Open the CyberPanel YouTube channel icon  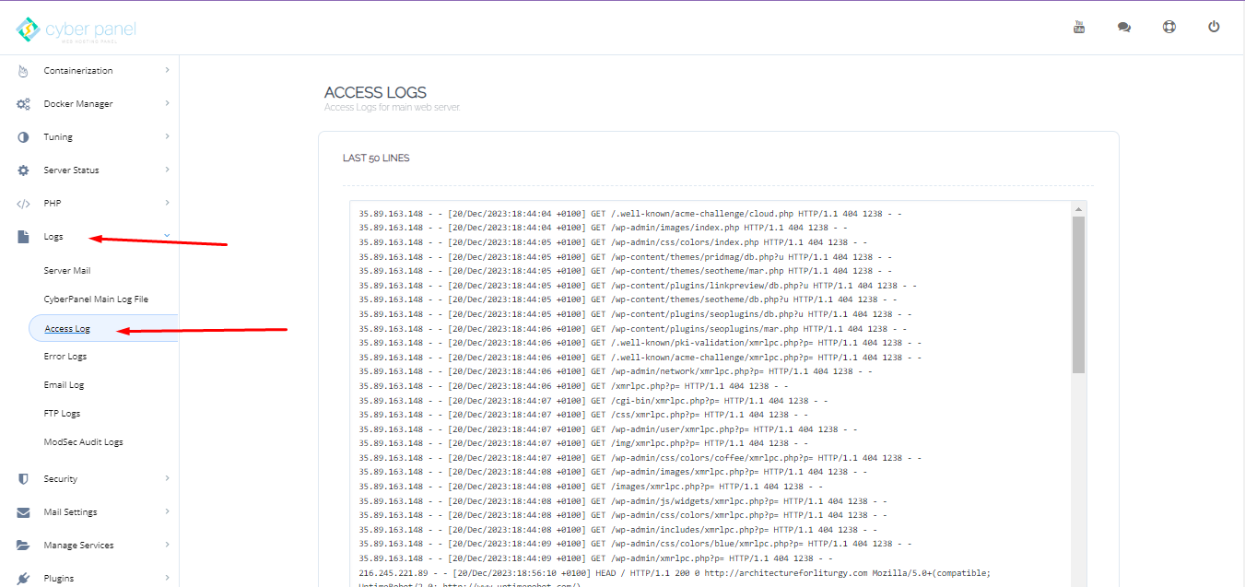1078,27
